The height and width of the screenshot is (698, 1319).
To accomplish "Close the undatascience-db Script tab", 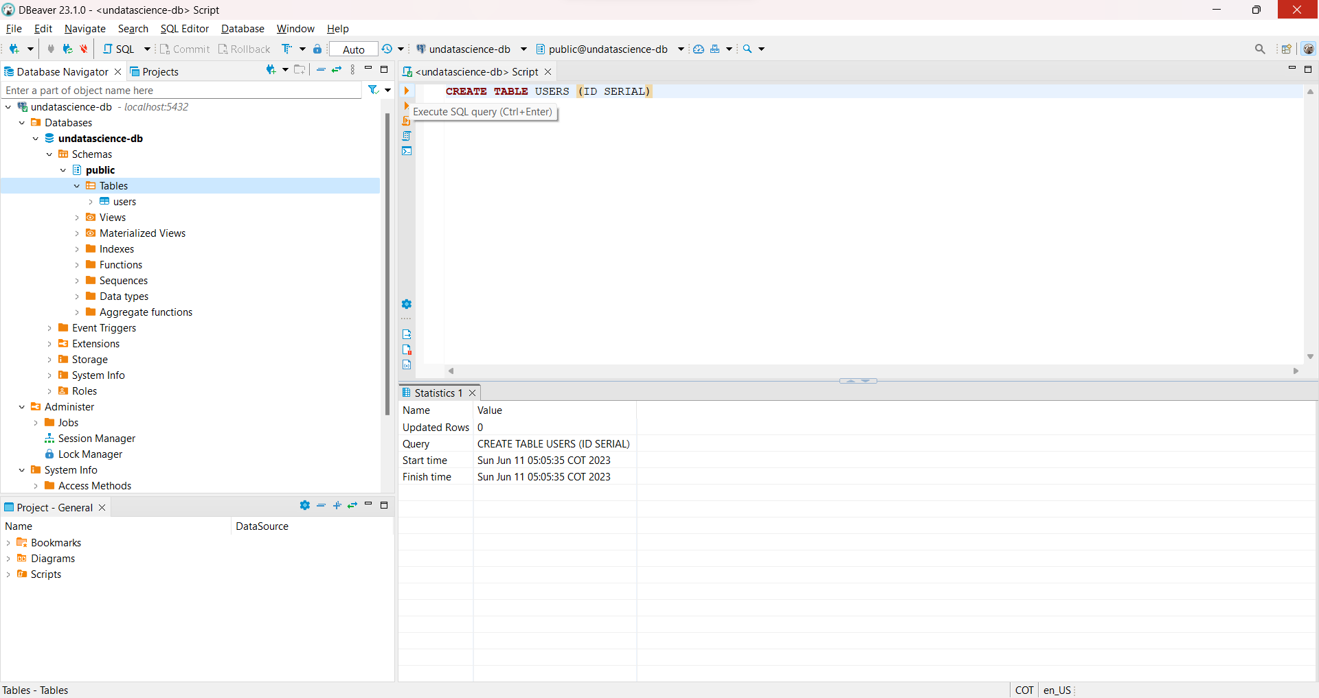I will click(548, 71).
